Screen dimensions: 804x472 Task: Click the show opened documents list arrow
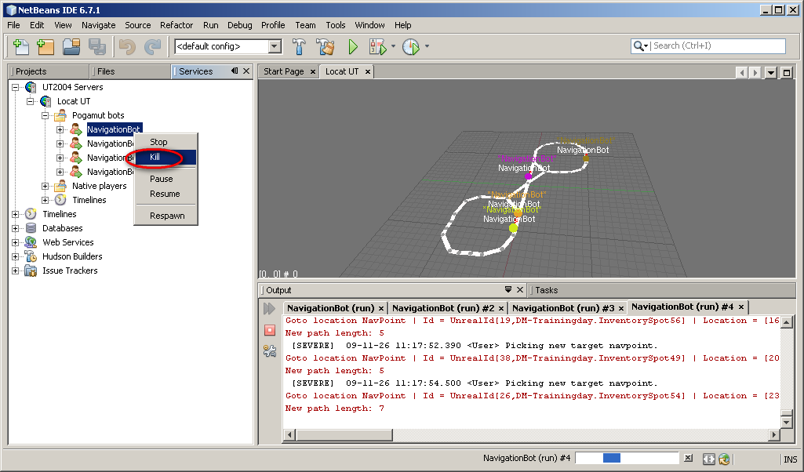click(771, 73)
